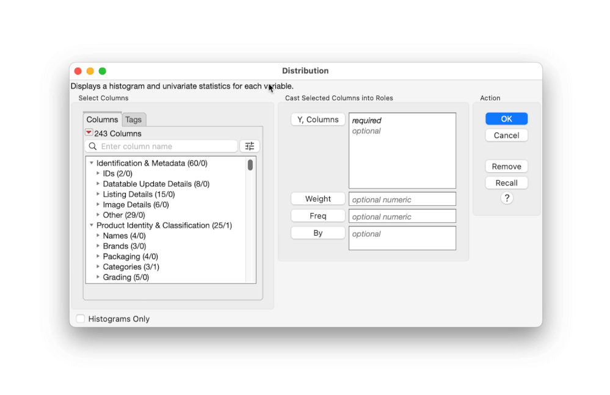
Task: Expand the Brands (3/0) group
Action: (98, 245)
